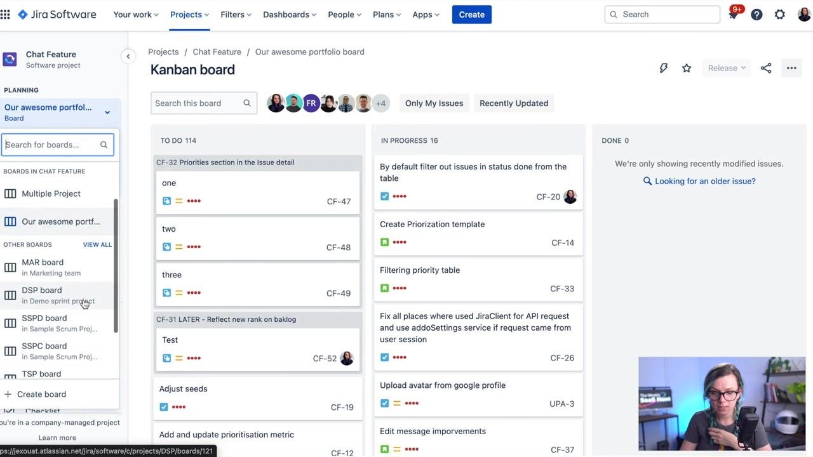The height and width of the screenshot is (457, 813).
Task: Click assignee avatar on card CF-52
Action: pyautogui.click(x=347, y=358)
